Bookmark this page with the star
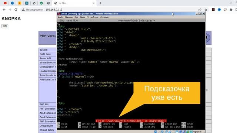 206,10
